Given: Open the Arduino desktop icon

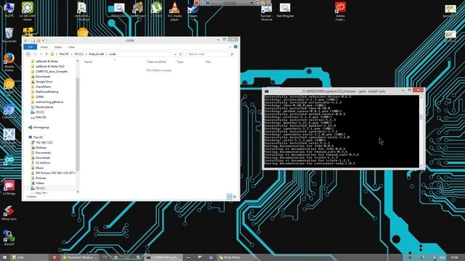Looking at the screenshot, I should pos(9,162).
